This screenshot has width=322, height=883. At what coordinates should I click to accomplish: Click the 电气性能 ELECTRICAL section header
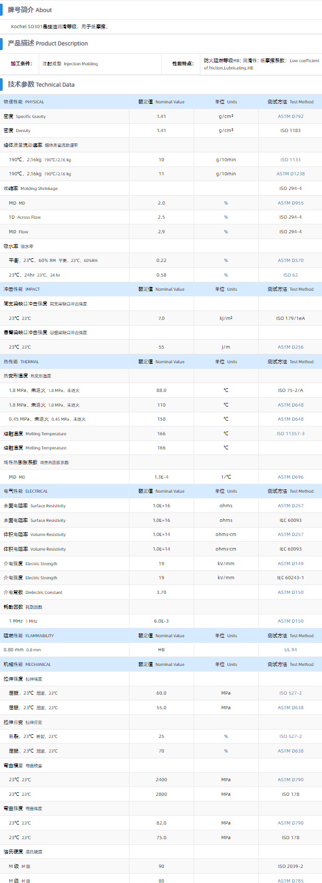click(x=26, y=491)
